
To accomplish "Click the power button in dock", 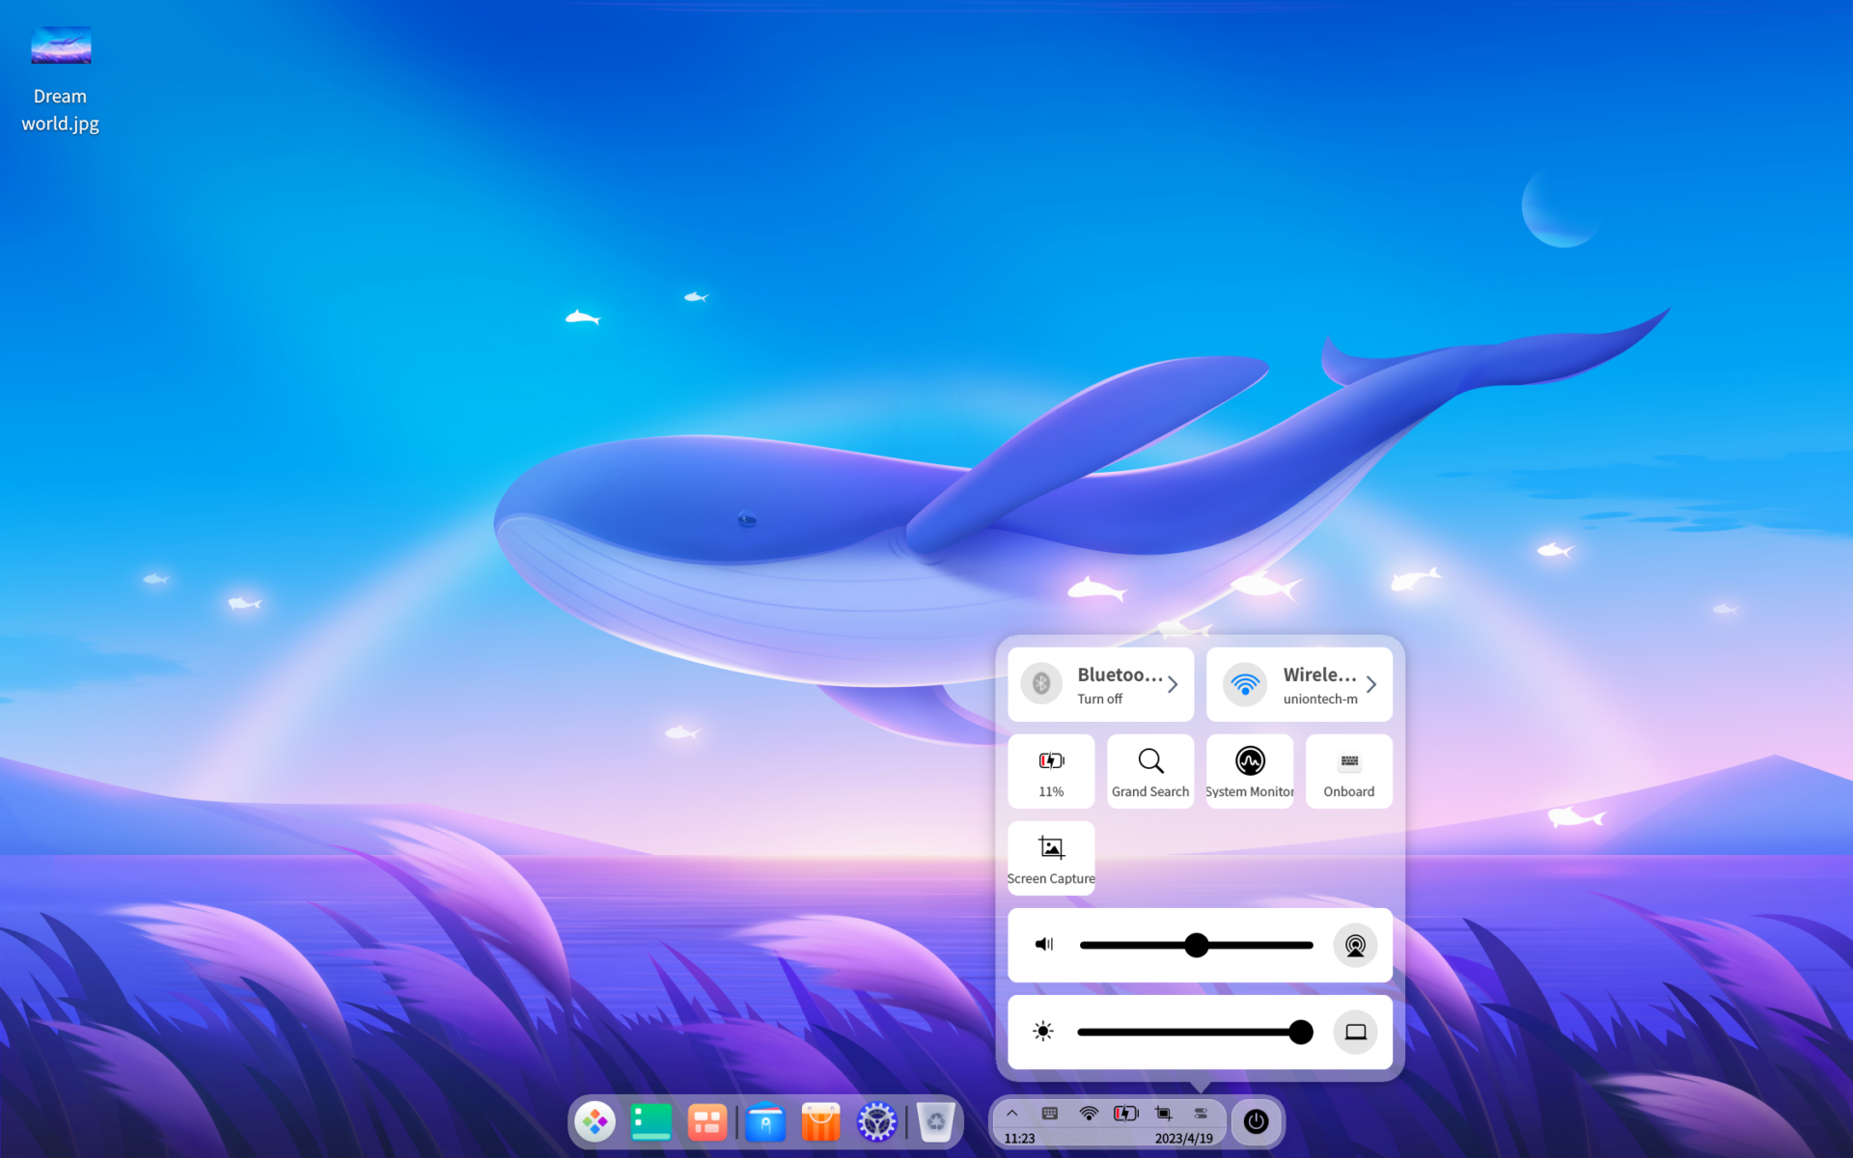I will pyautogui.click(x=1256, y=1121).
